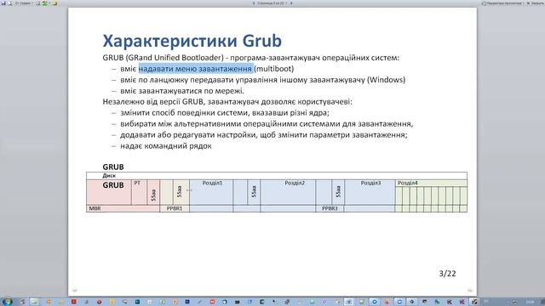Screen dimensions: 545x306
Task: Click the line 'Незалежно від версії GRUB'
Action: (x=227, y=102)
